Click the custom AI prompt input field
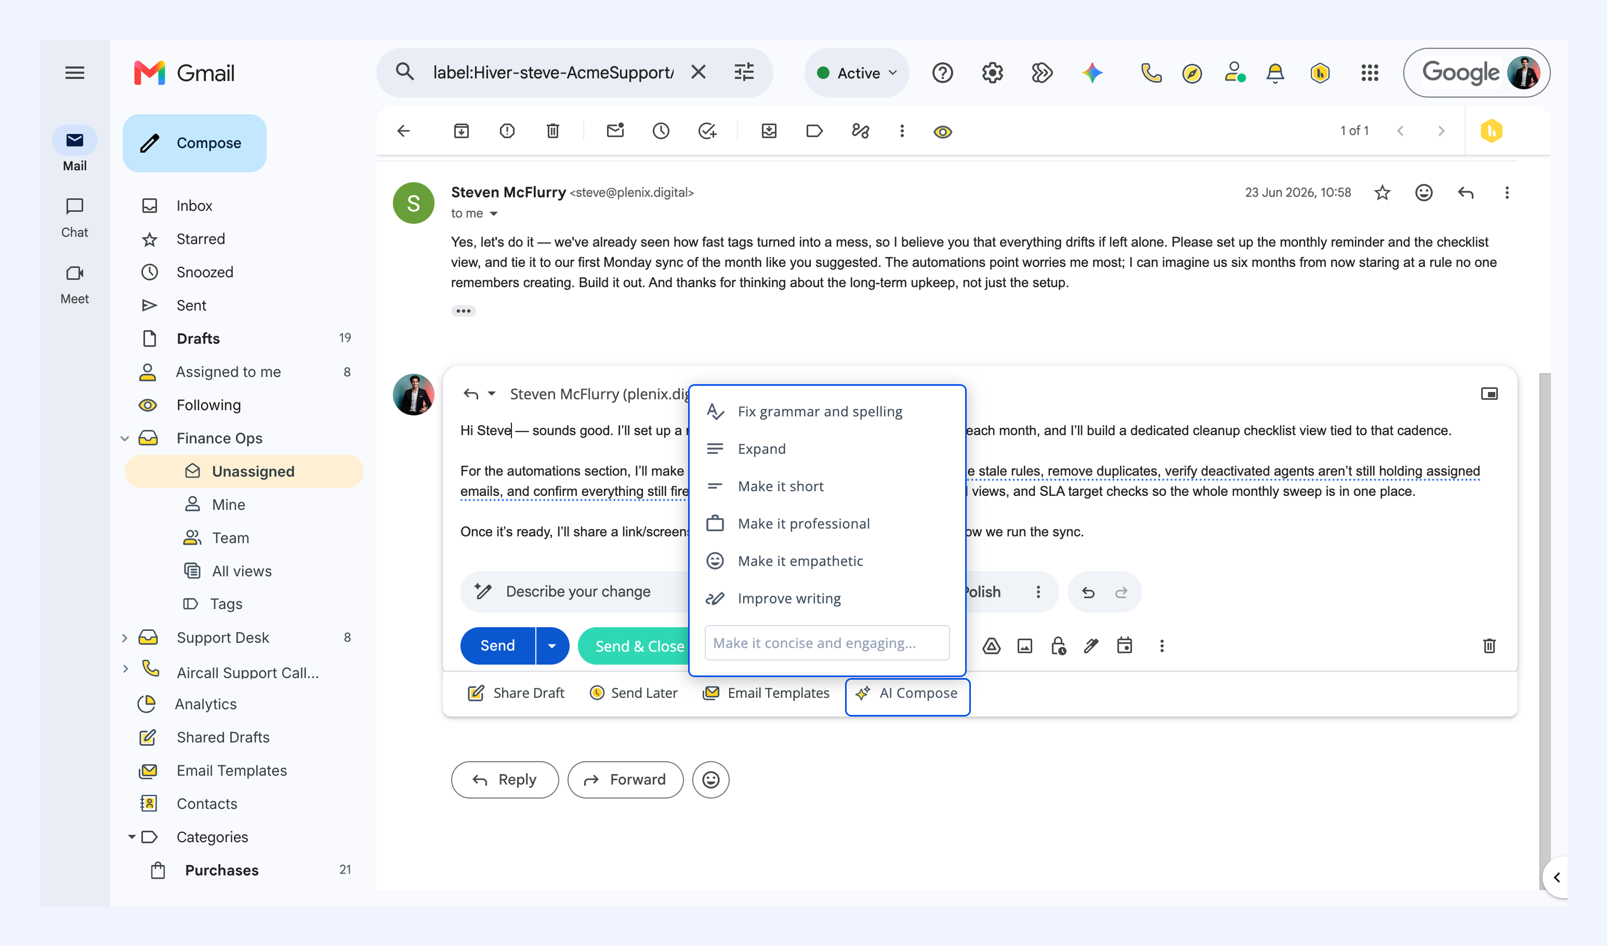This screenshot has width=1607, height=946. (827, 643)
